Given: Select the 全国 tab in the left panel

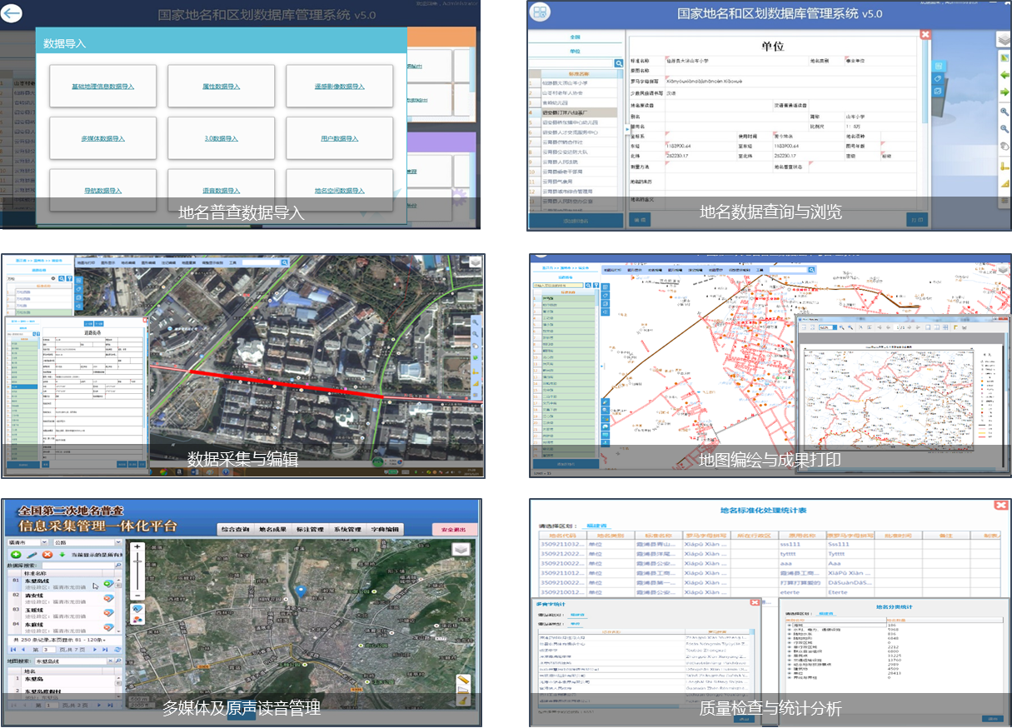Looking at the screenshot, I should pos(575,37).
